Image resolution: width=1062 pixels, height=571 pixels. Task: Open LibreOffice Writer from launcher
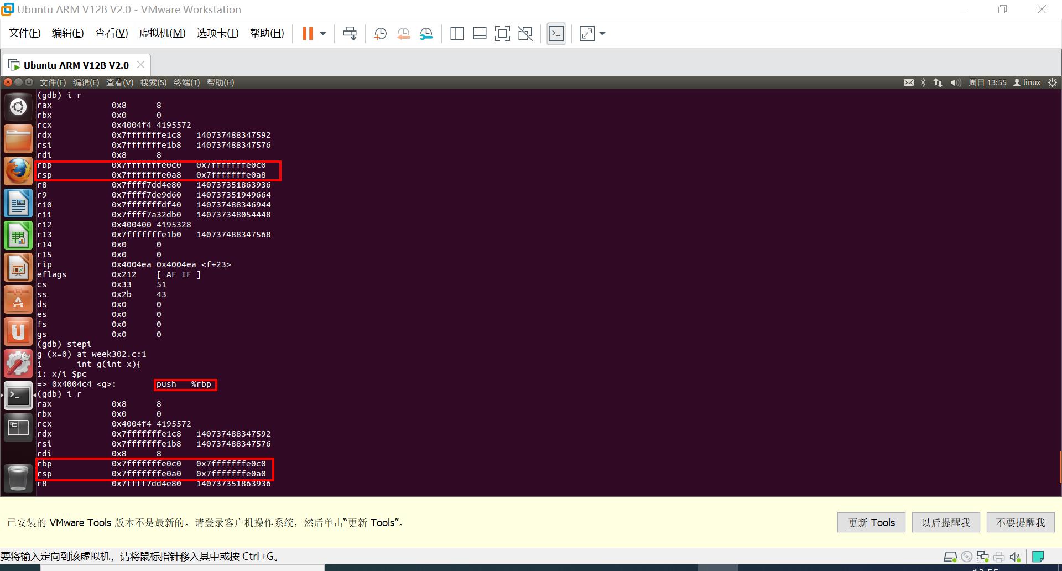(18, 203)
